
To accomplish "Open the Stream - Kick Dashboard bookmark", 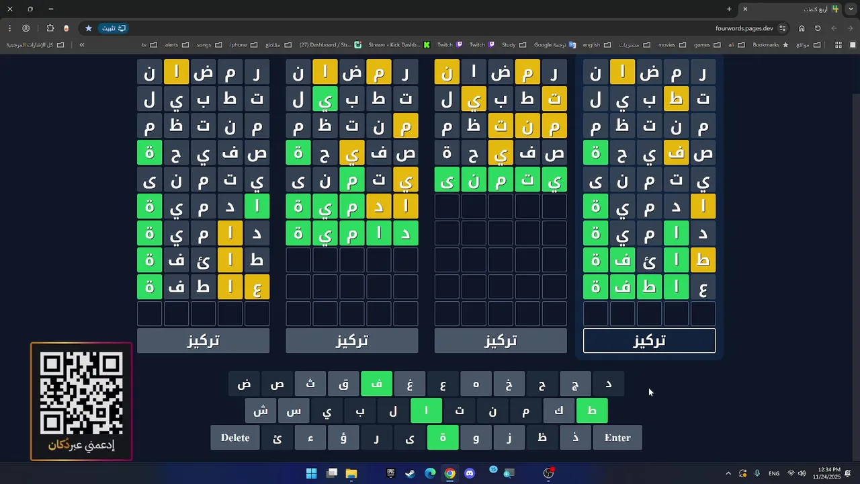I will coord(398,45).
